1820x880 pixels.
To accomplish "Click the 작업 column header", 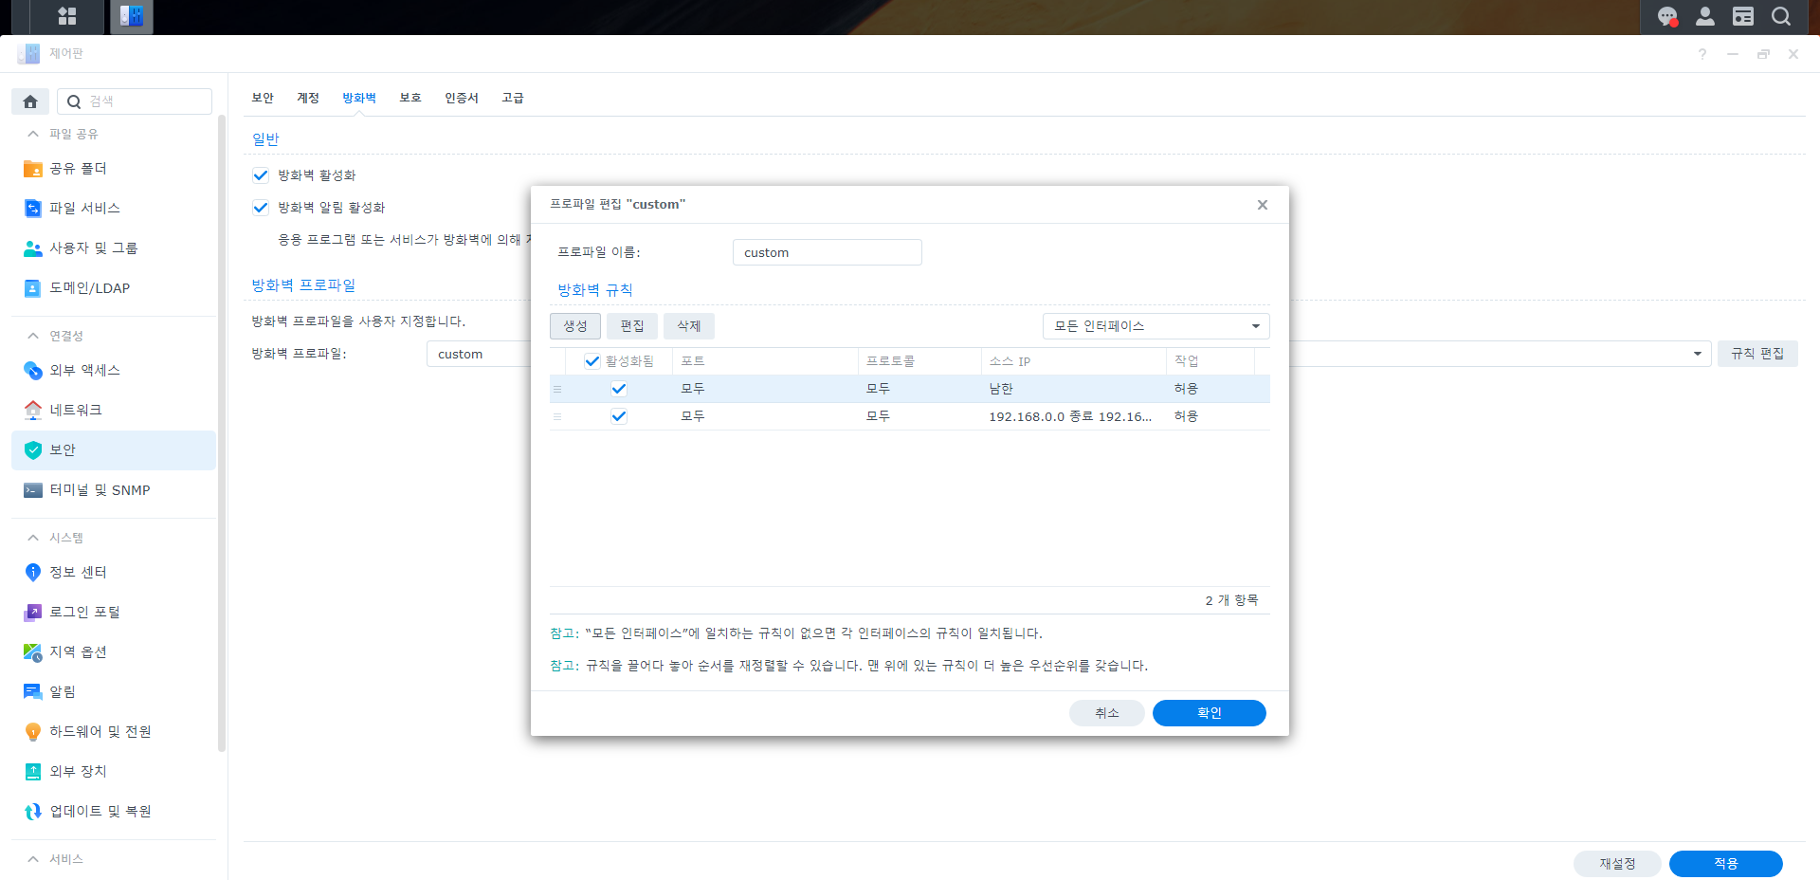I will coord(1210,361).
